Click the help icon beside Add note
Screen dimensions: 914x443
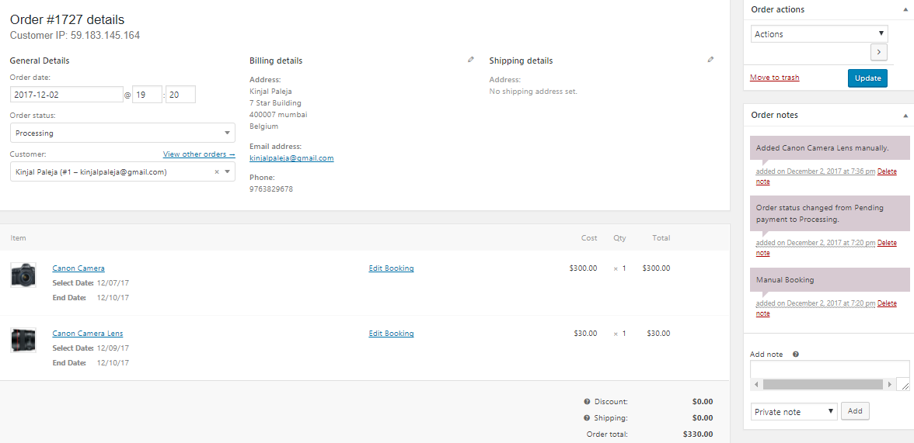796,354
